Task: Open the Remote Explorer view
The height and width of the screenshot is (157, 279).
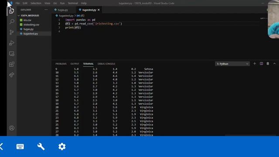Action: (x=12, y=54)
